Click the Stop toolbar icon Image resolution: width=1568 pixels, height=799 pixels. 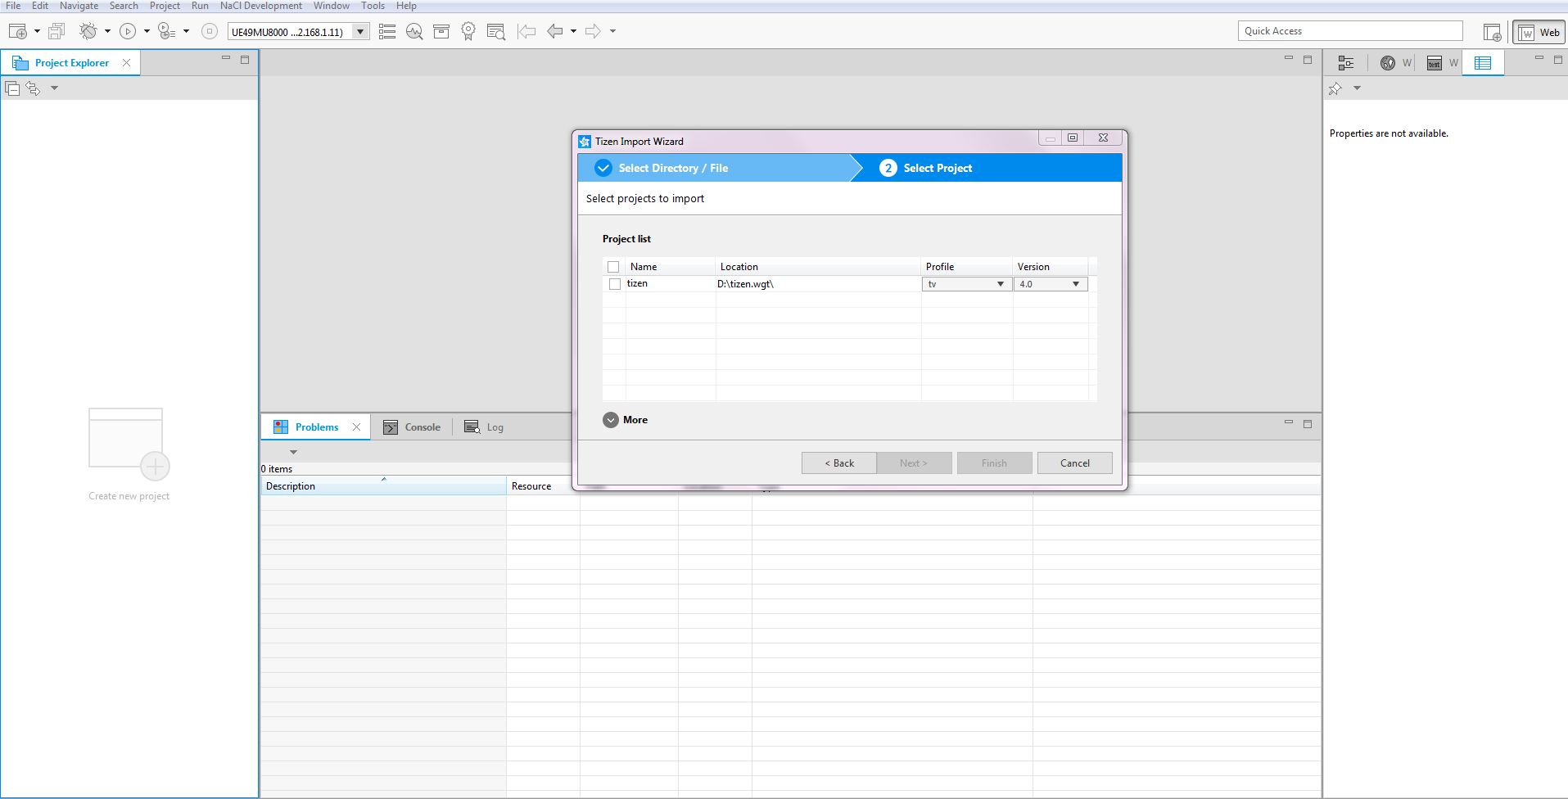pyautogui.click(x=210, y=31)
